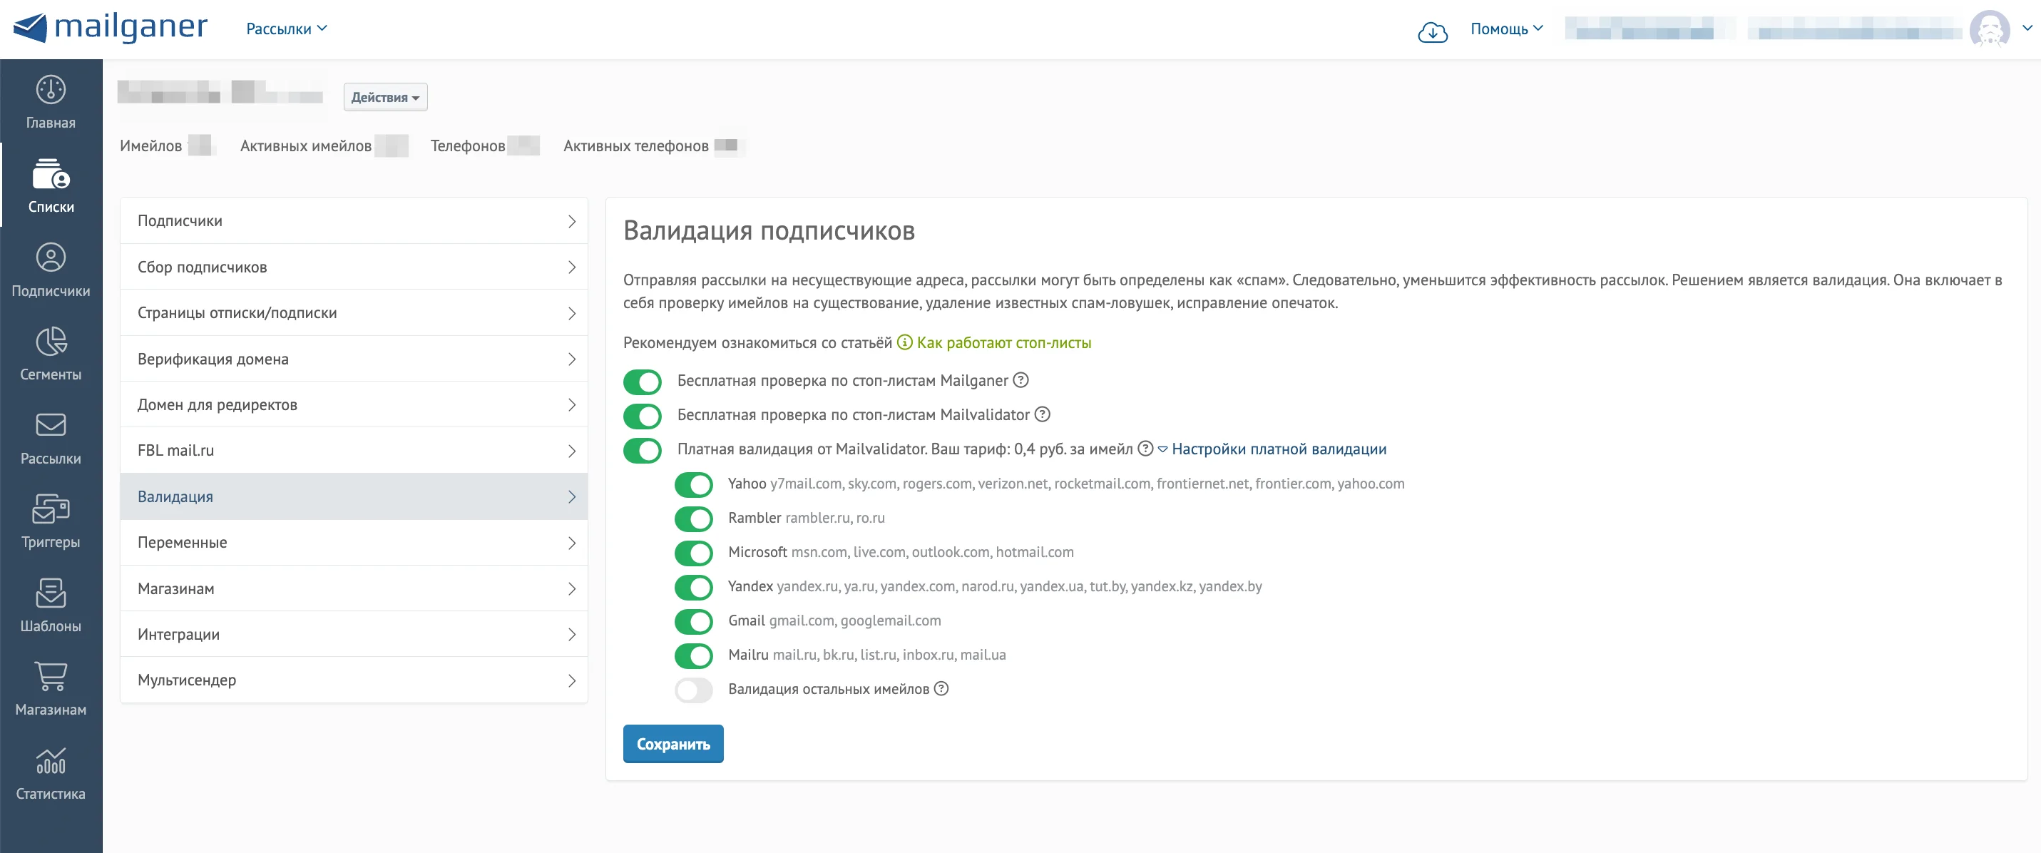
Task: Open the Магазинам cart sidebar icon
Action: [51, 676]
